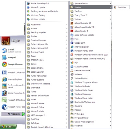Image resolution: width=130 pixels, height=129 pixels.
Task: Open the iTunes program folder
Action: tap(47, 92)
